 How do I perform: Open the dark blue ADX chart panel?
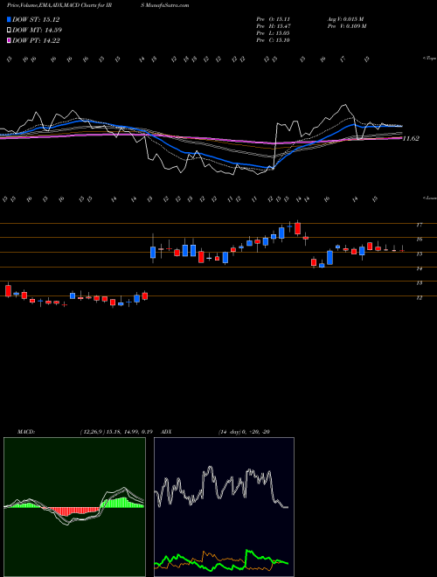tap(224, 507)
